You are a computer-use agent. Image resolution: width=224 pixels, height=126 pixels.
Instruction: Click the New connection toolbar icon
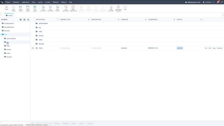point(43,8)
